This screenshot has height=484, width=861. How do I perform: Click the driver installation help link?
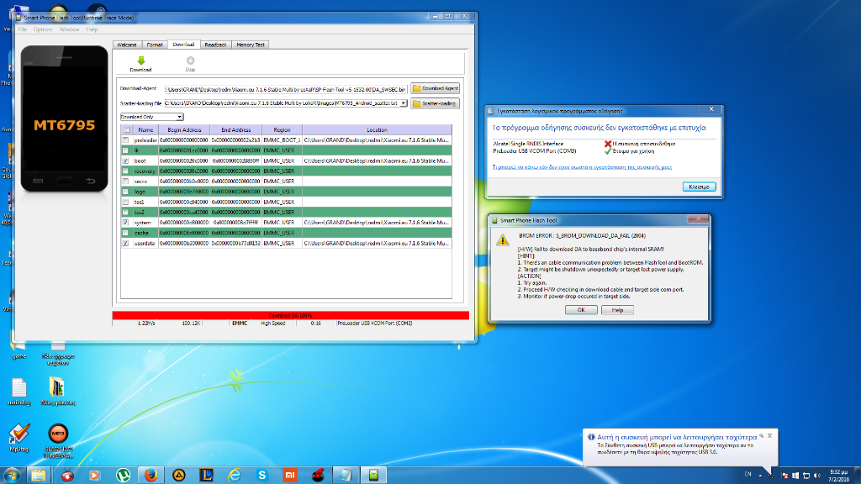tap(581, 167)
